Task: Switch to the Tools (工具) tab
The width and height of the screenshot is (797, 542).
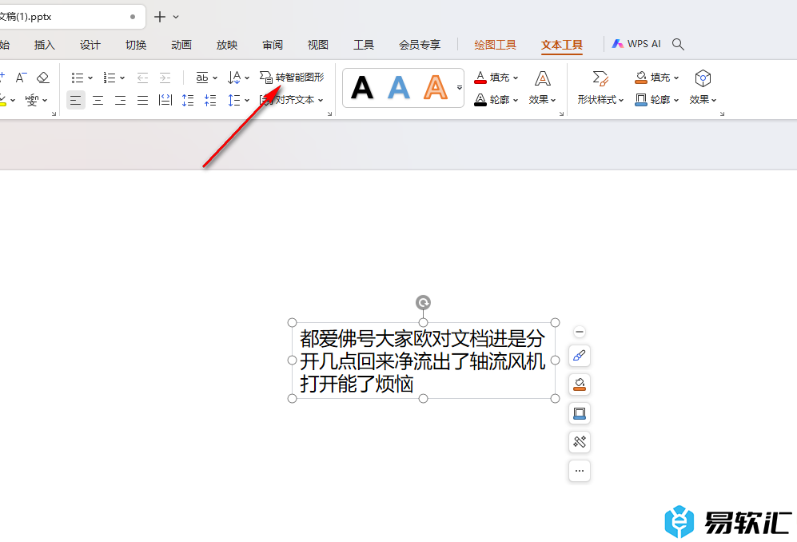Action: coord(364,45)
